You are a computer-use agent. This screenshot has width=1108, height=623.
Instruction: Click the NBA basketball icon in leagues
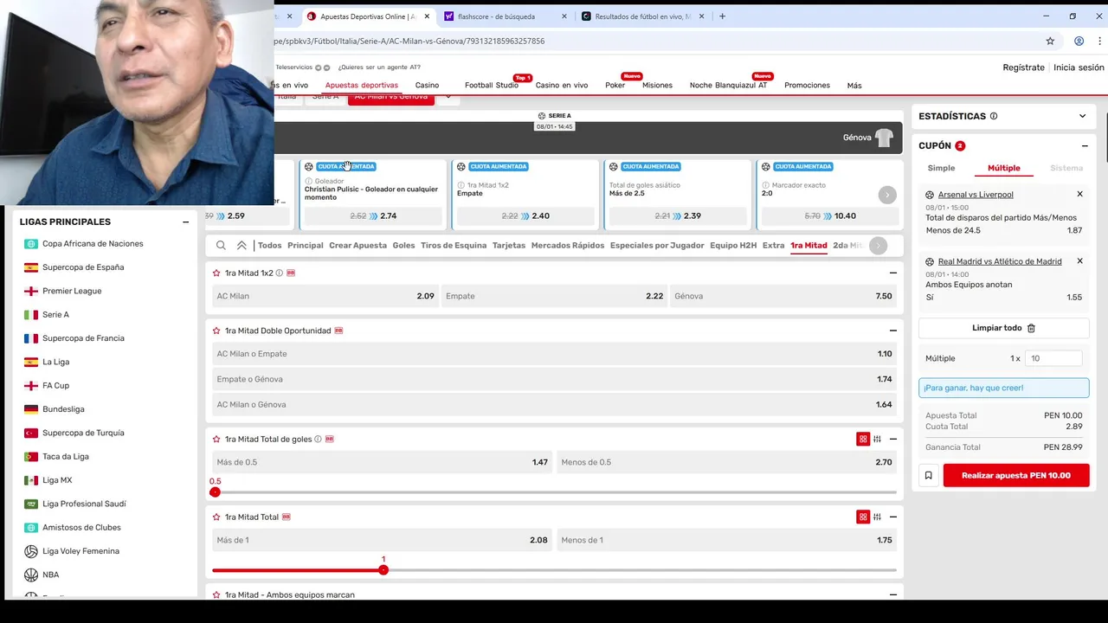point(31,575)
